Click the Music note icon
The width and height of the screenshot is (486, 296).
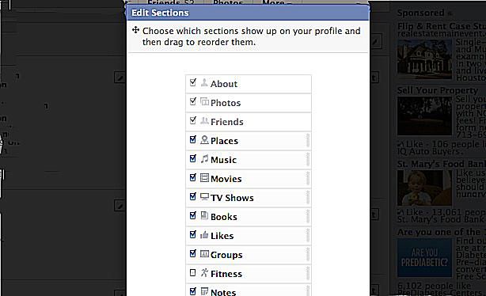coord(204,159)
